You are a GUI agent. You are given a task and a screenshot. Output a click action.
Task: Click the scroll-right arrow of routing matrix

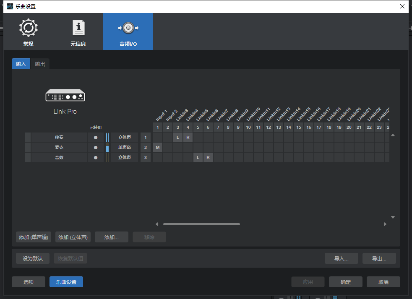click(x=385, y=224)
